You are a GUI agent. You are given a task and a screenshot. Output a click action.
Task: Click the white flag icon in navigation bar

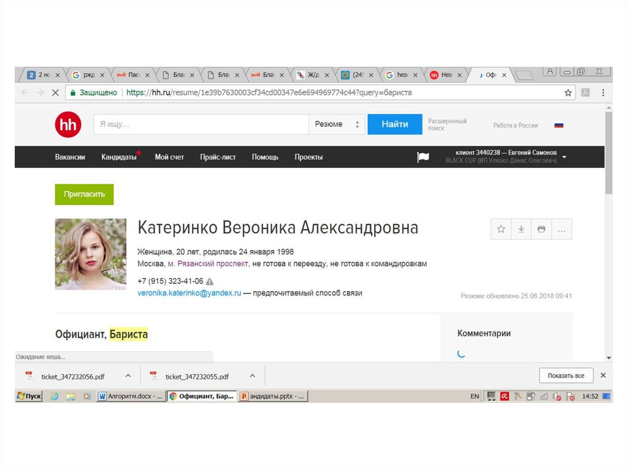[x=423, y=157]
